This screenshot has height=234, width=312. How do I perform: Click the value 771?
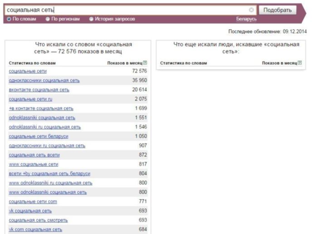pos(143,201)
